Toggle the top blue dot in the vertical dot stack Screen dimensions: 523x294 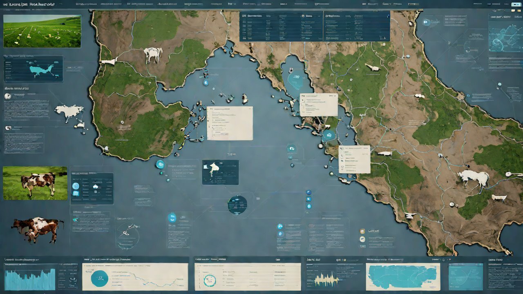point(308,192)
